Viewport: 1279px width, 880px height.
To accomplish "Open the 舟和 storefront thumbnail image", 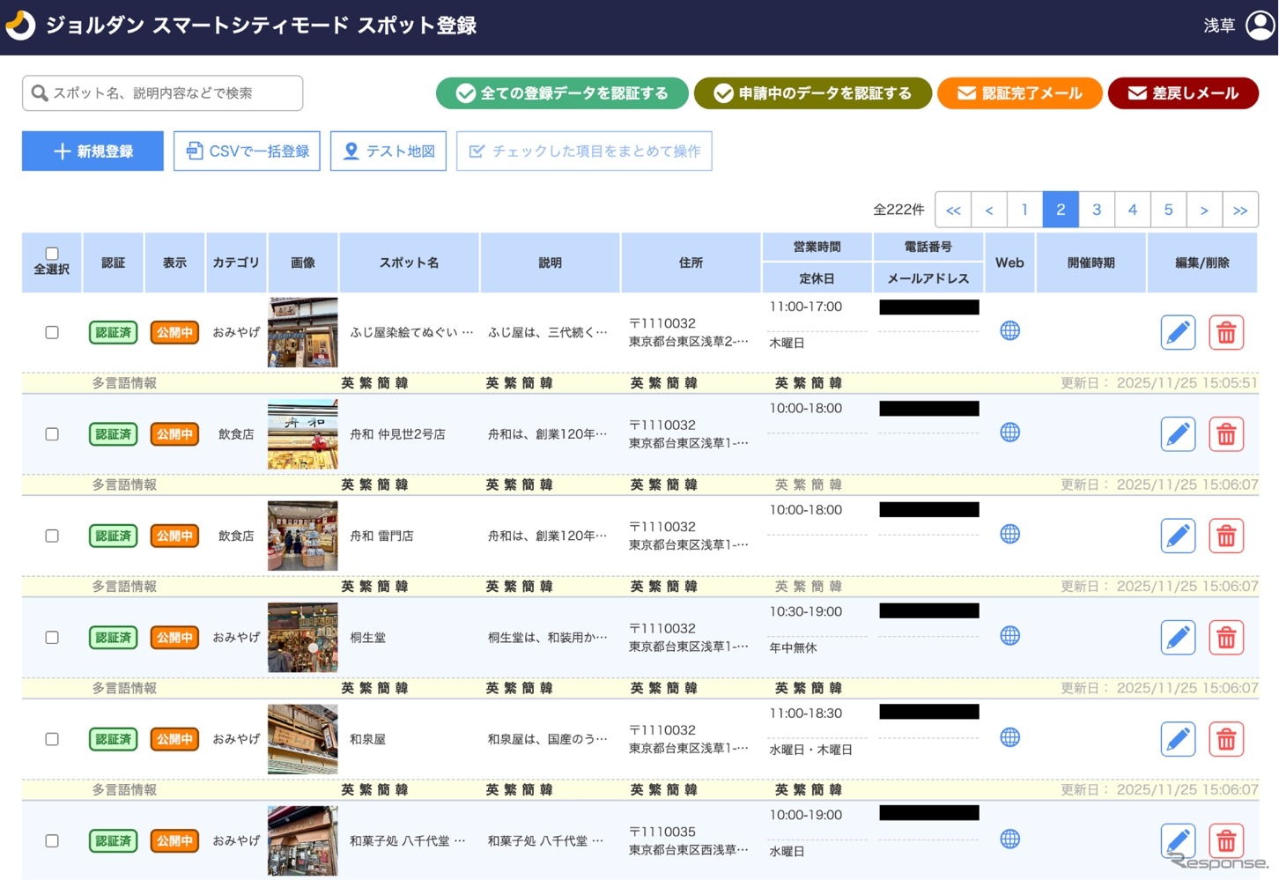I will [302, 433].
